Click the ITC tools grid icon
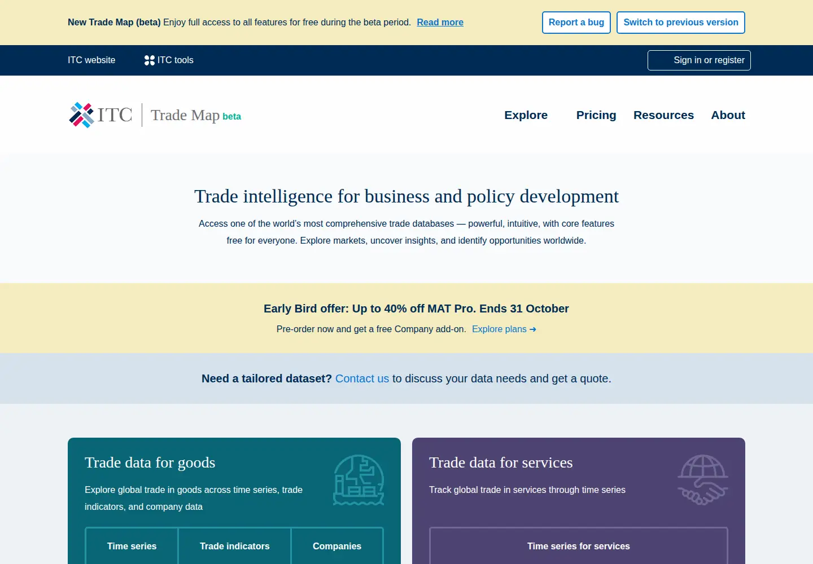813x564 pixels. pyautogui.click(x=150, y=60)
